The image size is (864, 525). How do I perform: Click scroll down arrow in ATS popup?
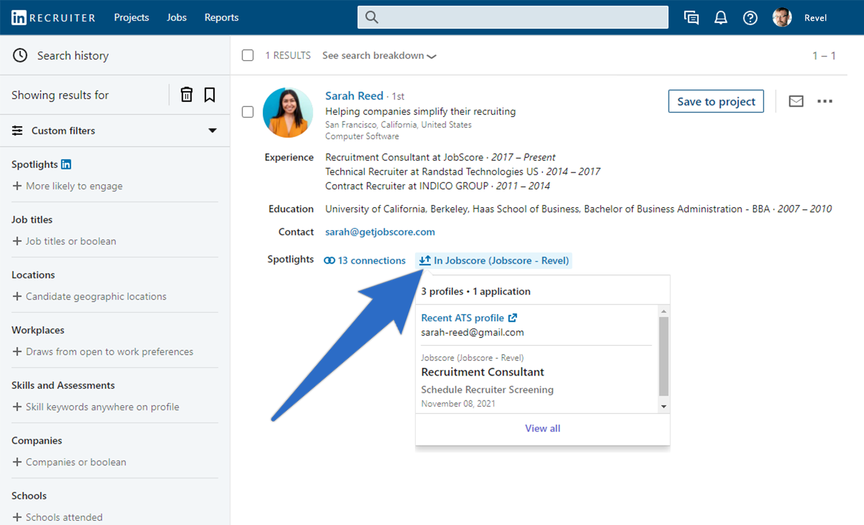point(664,407)
